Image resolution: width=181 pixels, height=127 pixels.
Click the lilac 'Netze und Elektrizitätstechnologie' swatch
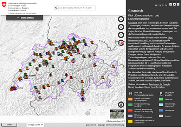click(130, 116)
